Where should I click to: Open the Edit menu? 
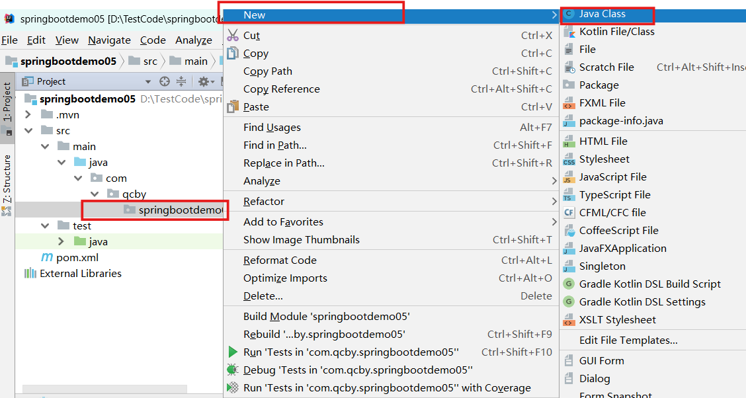click(x=36, y=40)
